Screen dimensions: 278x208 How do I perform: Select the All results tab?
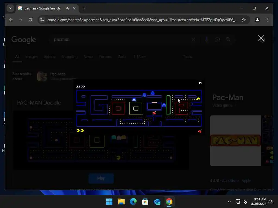[17, 57]
